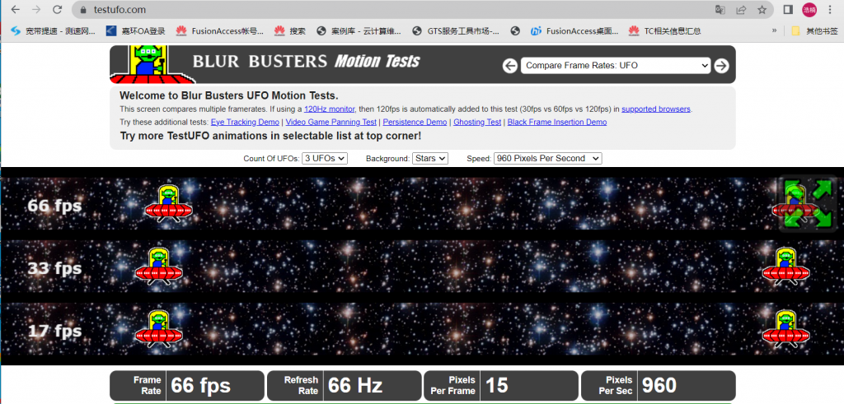
Task: Open the FusionAccess桌面 bookmark
Action: pos(574,31)
